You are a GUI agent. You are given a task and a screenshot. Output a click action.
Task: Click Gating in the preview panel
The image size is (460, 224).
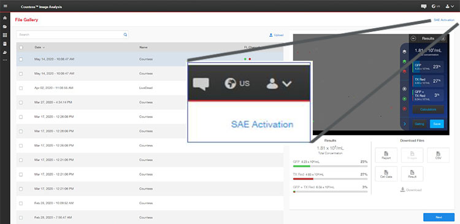coord(420,124)
